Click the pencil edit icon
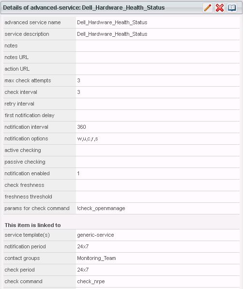The height and width of the screenshot is (289, 243). tap(208, 8)
